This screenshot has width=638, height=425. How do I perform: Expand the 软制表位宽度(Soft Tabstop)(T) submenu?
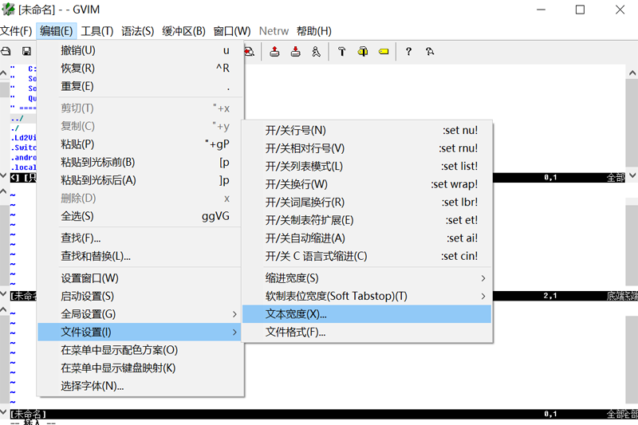click(368, 296)
